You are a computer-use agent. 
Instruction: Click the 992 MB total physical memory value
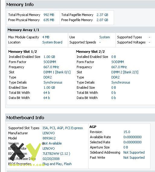[49, 15]
